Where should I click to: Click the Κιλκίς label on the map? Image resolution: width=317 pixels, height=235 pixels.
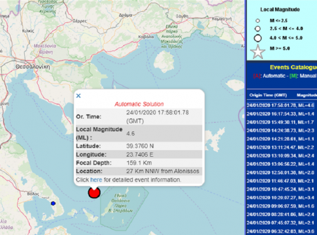click(28, 31)
